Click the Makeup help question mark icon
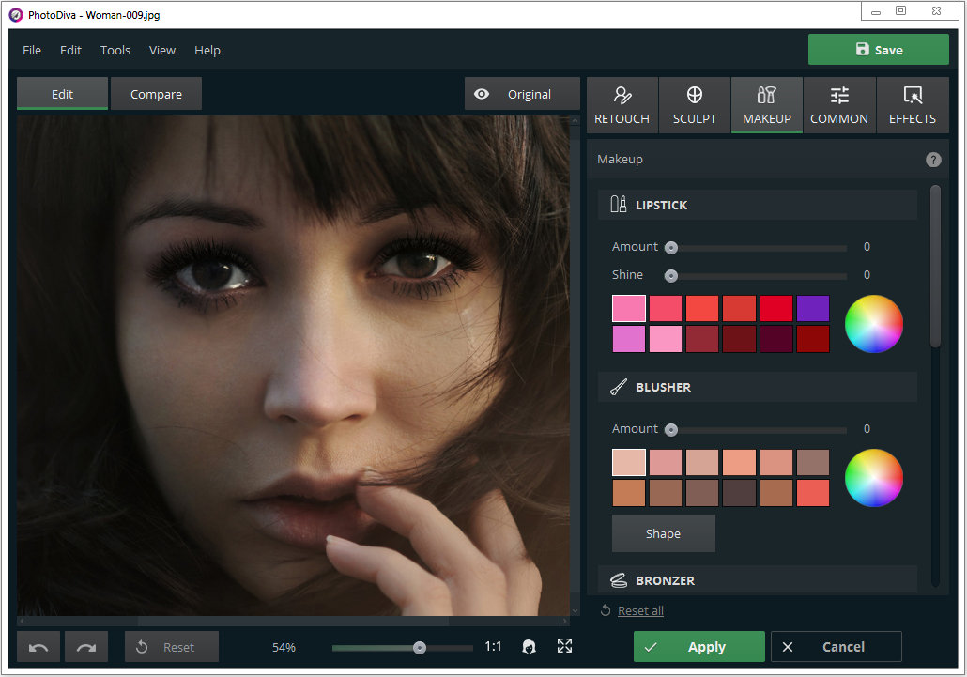Screen dimensions: 967x677 tap(933, 160)
